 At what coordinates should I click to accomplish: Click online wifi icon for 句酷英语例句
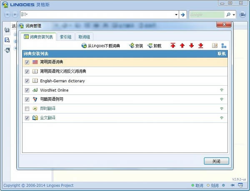pos(222,99)
